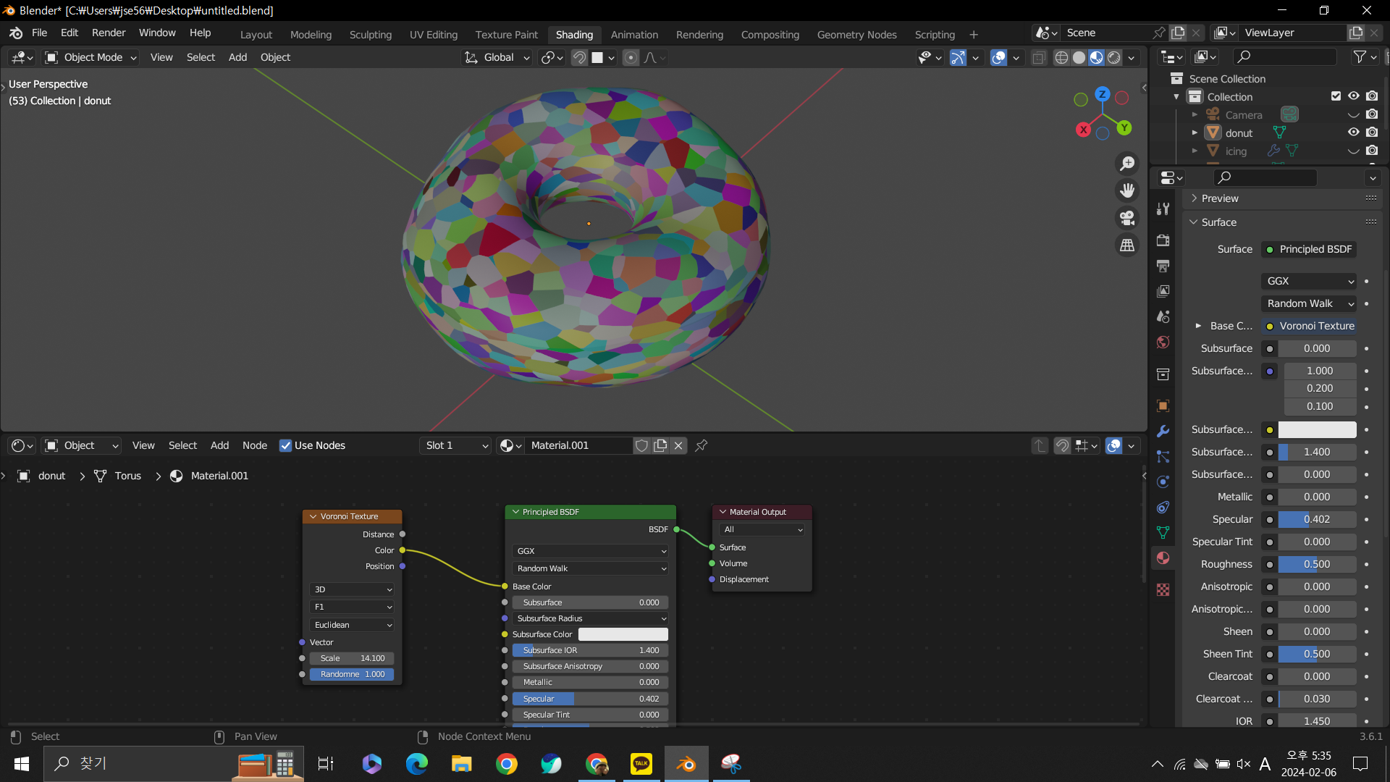
Task: Open Blender from the Windows taskbar
Action: pyautogui.click(x=686, y=764)
